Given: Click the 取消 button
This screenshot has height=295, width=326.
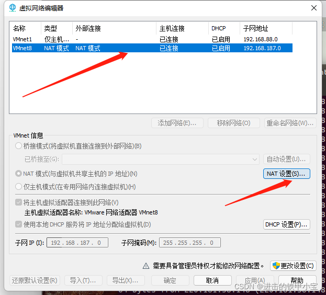Looking at the screenshot, I should [212, 281].
